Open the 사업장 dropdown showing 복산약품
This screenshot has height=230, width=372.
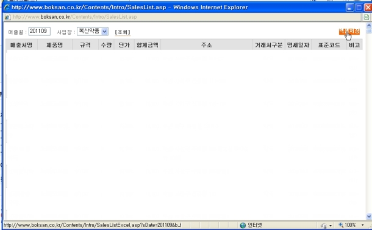[x=93, y=31]
